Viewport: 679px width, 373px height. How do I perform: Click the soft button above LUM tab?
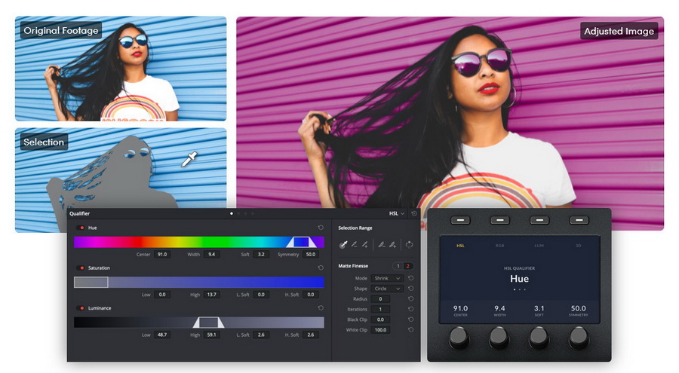539,220
